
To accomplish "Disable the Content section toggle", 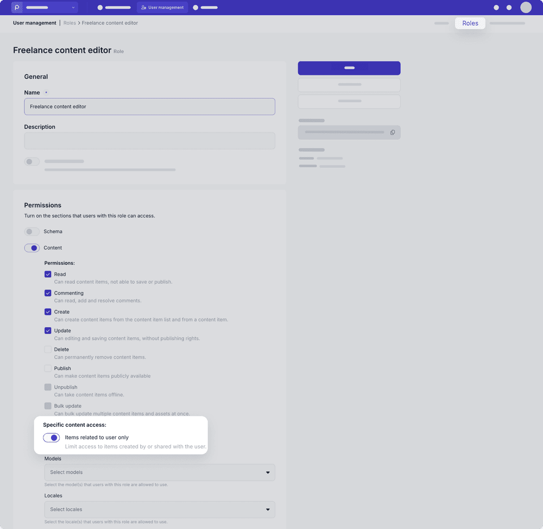I will [x=32, y=248].
